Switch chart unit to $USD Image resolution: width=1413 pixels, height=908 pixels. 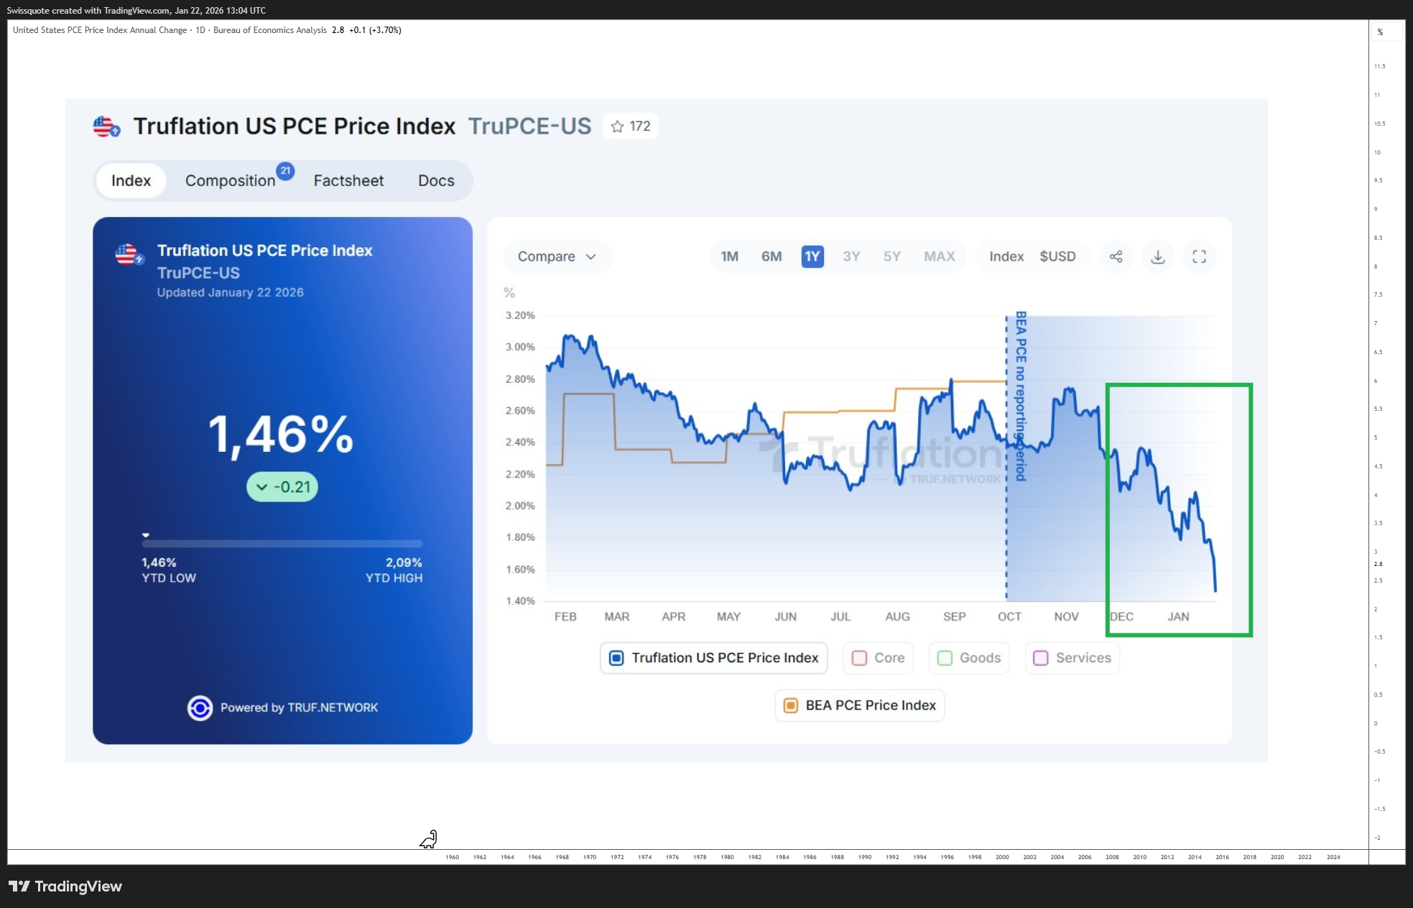1057,256
